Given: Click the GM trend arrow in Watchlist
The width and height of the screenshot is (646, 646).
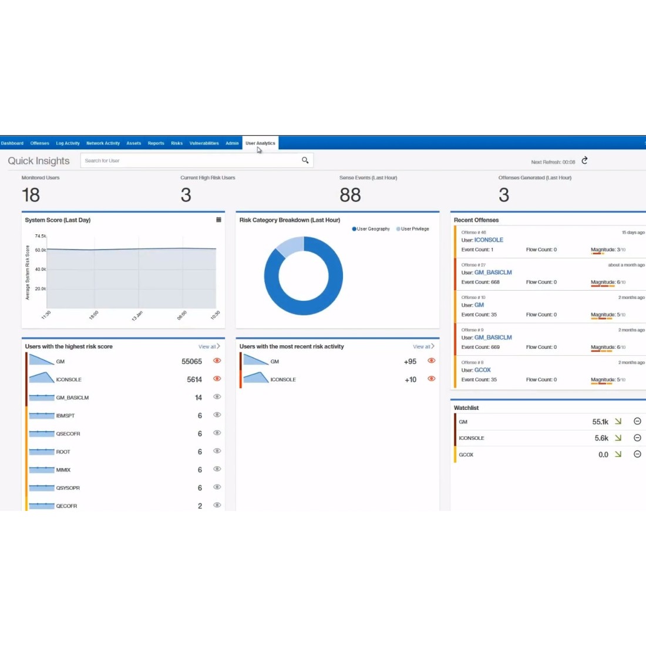Looking at the screenshot, I should [618, 422].
